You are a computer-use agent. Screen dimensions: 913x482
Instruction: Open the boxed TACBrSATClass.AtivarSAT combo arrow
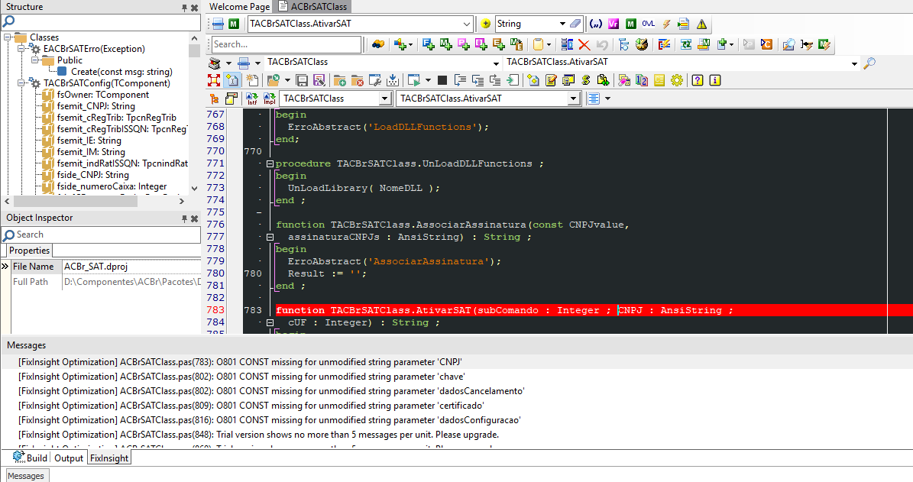[574, 99]
